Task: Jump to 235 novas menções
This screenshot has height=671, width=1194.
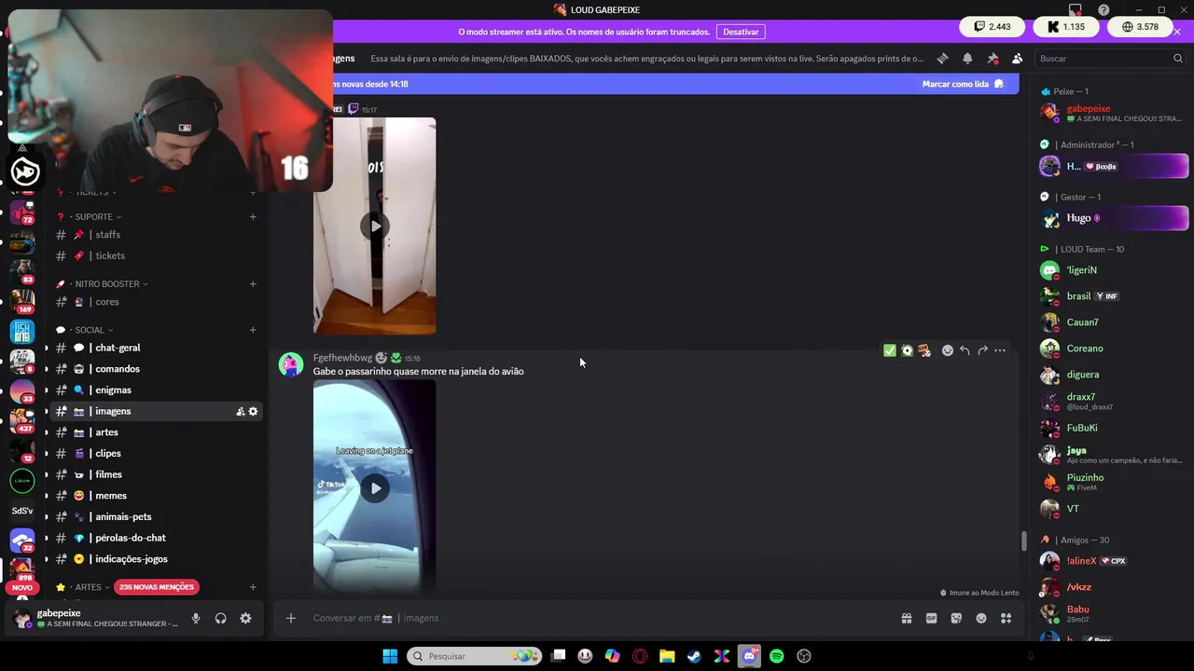Action: (x=157, y=587)
